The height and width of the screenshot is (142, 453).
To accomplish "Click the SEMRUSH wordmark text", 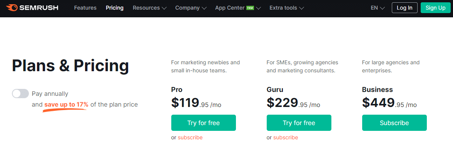I will pyautogui.click(x=39, y=8).
